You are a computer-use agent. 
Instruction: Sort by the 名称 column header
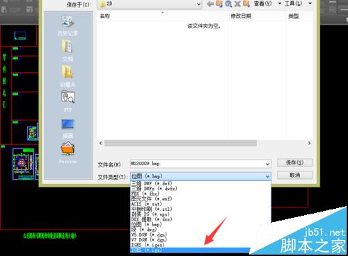(x=104, y=16)
